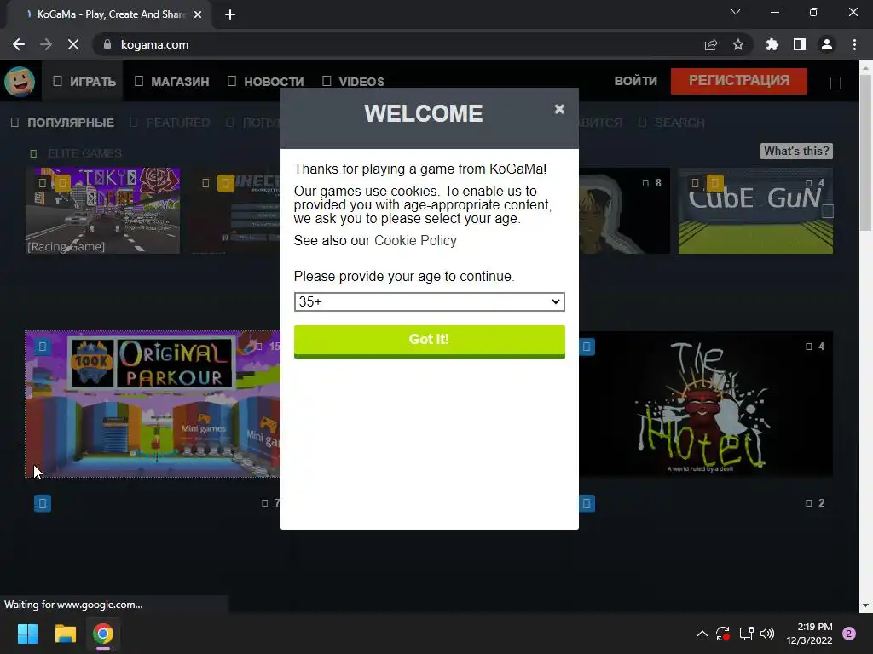Click the ELITE GAMES heading
873x654 pixels.
(84, 153)
